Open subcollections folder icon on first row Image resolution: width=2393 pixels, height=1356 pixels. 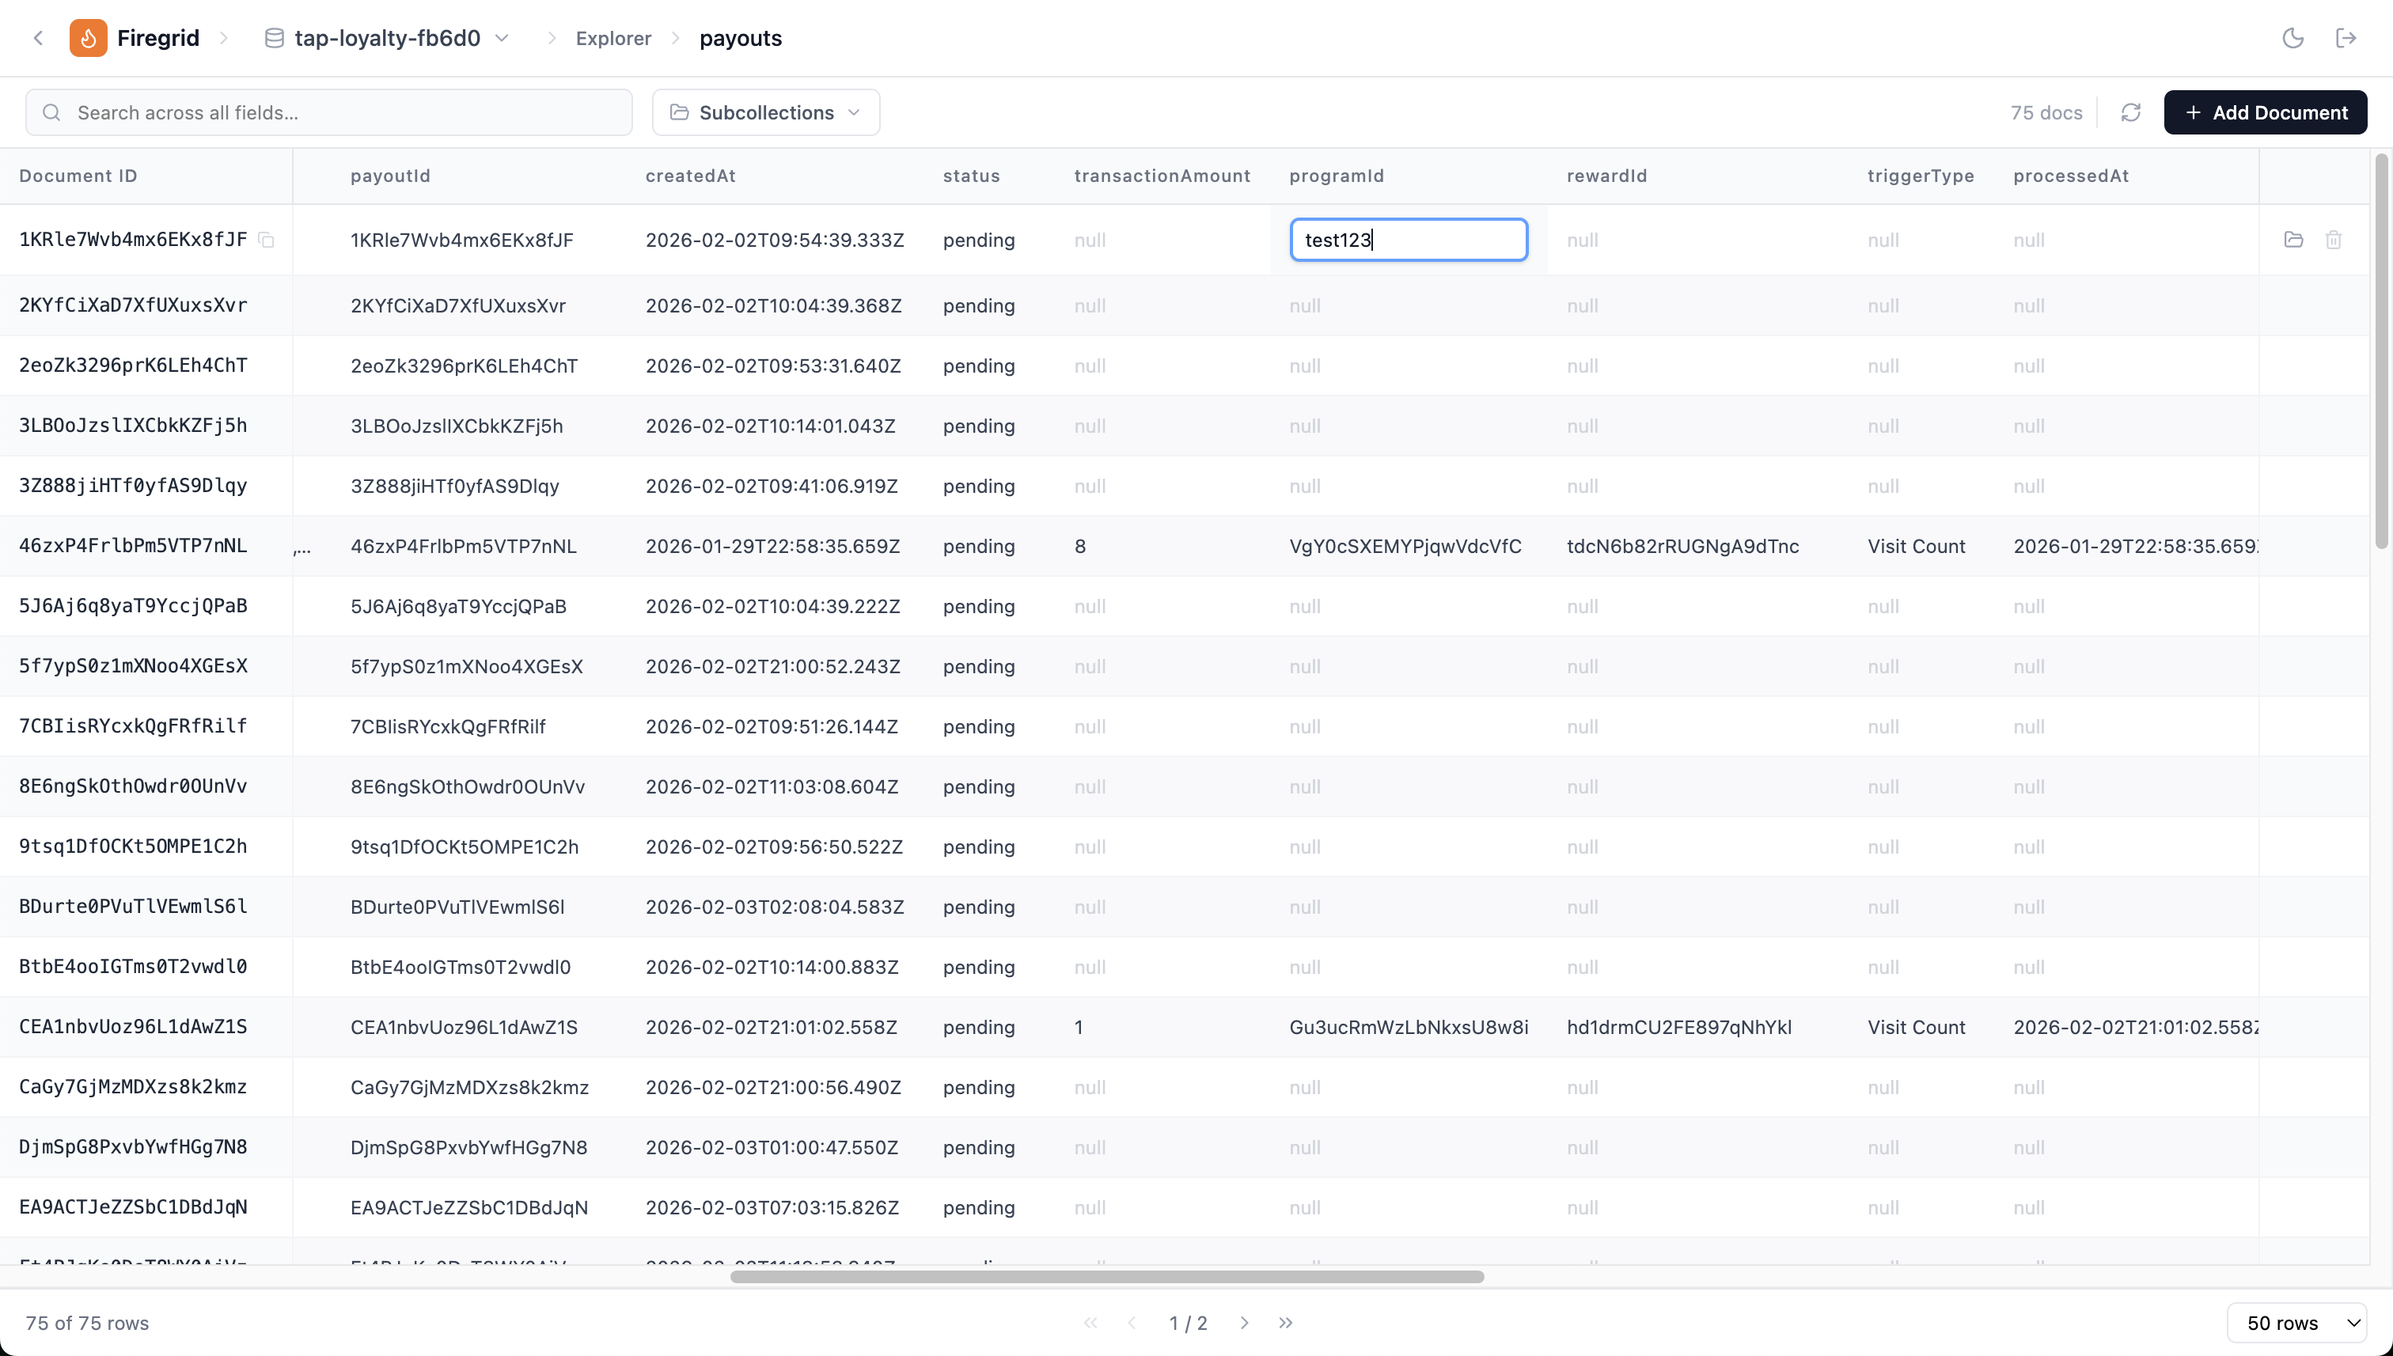click(x=2293, y=240)
